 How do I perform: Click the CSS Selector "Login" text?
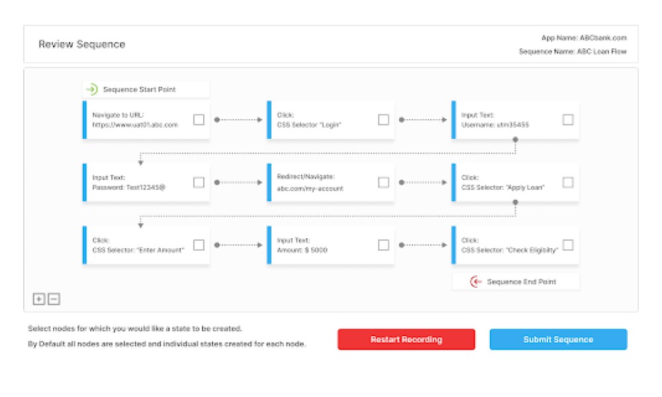309,125
